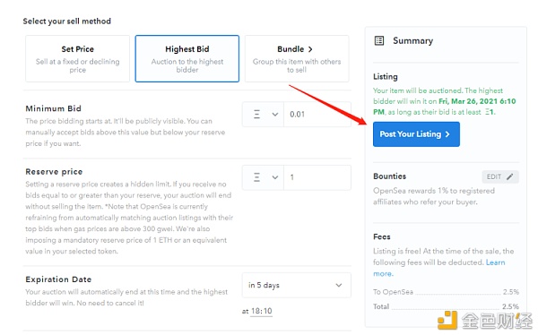This screenshot has height=335, width=538.
Task: Click the EDIT bounties button
Action: [x=500, y=176]
